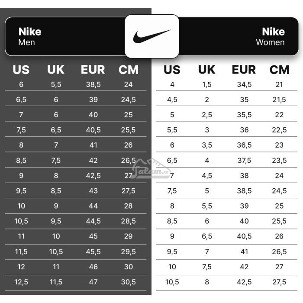Image resolution: width=303 pixels, height=303 pixels.
Task: Click the UK column header in Men's table
Action: tap(56, 70)
